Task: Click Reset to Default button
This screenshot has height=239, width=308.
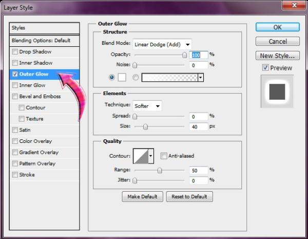Action: coord(189,196)
